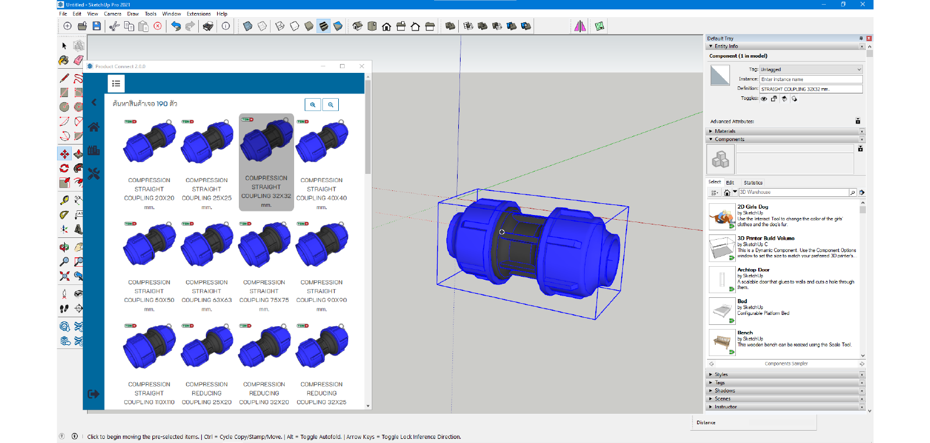Expand the Scenes panel
Viewport: 930px width, 443px height.
[711, 399]
